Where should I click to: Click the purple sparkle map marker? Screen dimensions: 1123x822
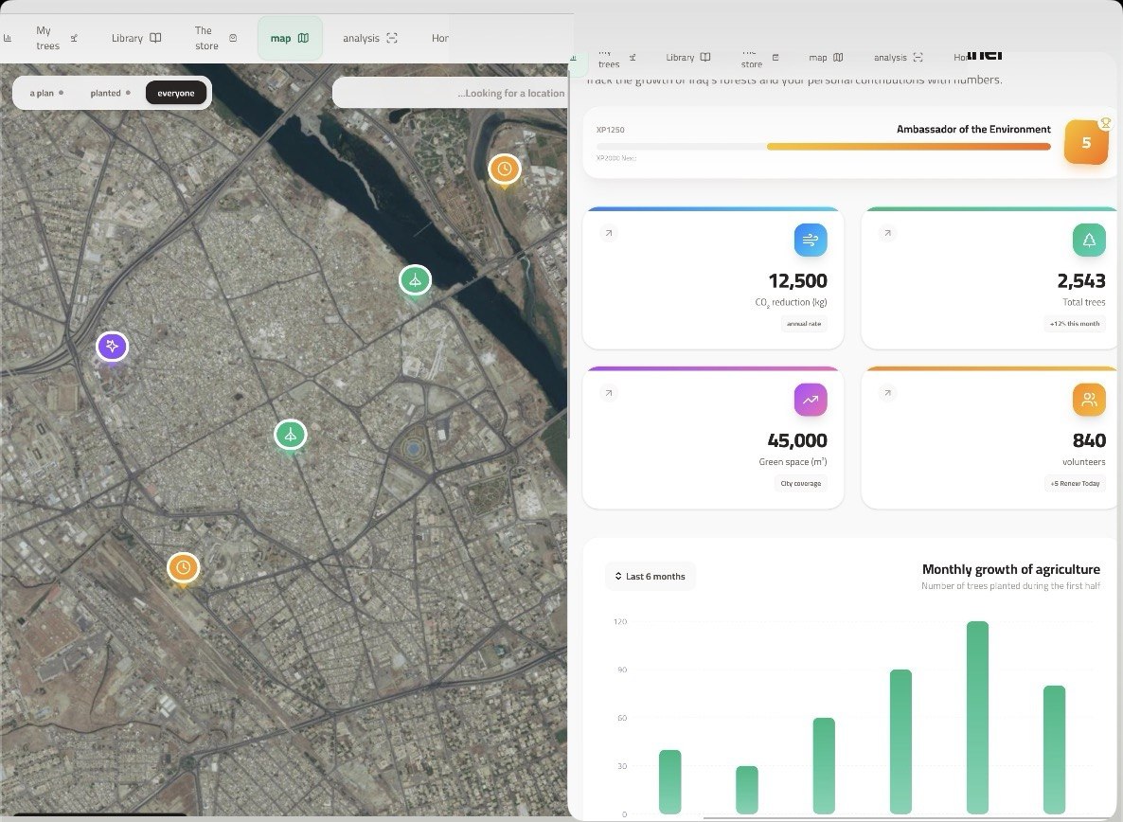(x=113, y=348)
